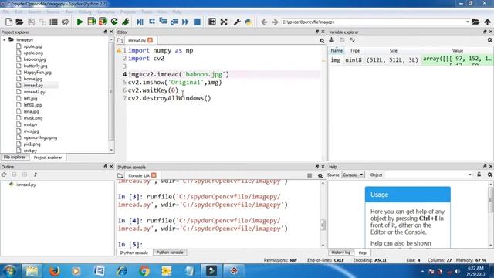Collapse the imagepy project folder
This screenshot has width=494, height=278.
coord(5,39)
